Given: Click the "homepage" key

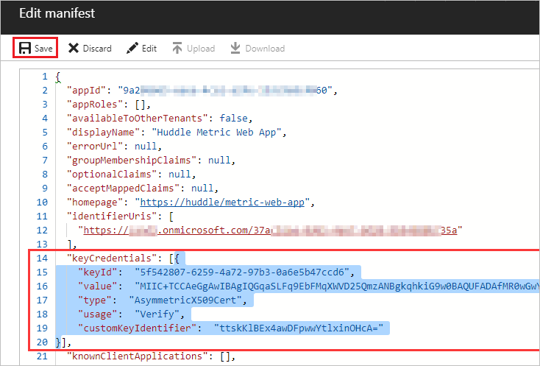Looking at the screenshot, I should pos(95,202).
